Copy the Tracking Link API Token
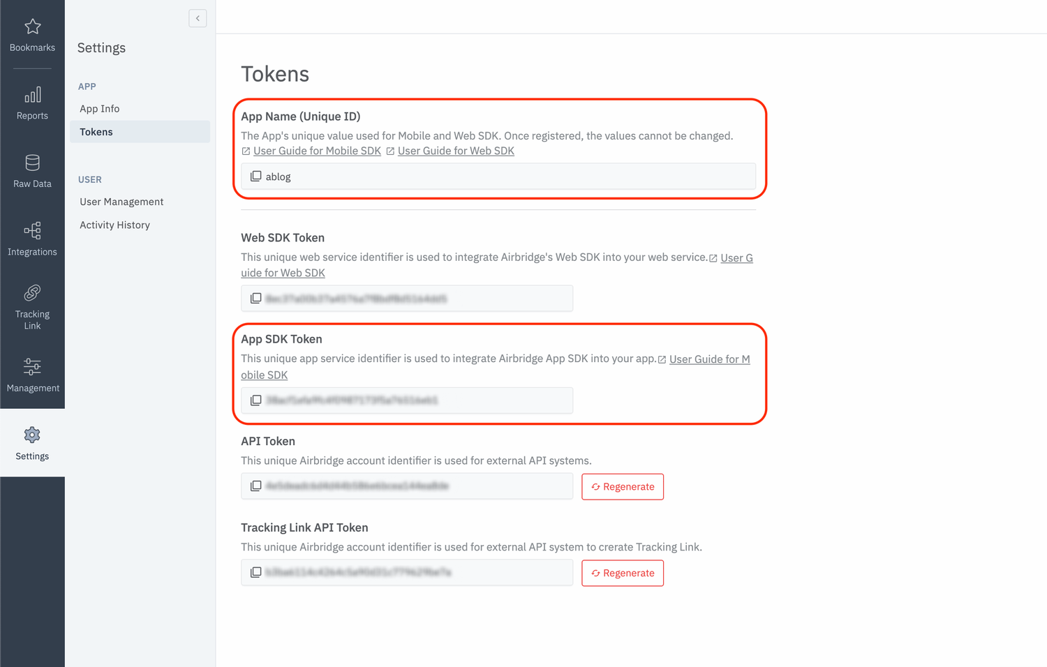 256,573
